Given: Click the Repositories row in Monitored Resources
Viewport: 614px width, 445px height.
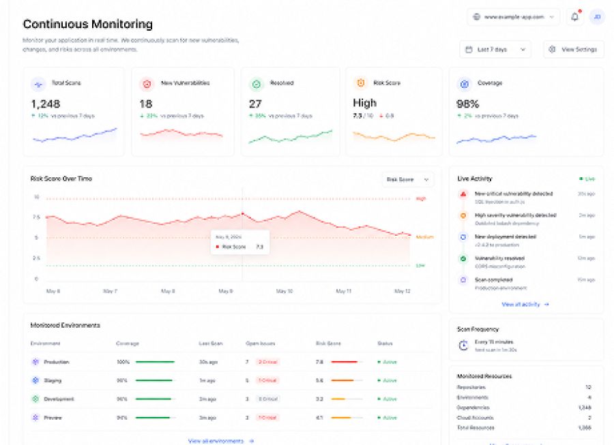Looking at the screenshot, I should click(524, 387).
